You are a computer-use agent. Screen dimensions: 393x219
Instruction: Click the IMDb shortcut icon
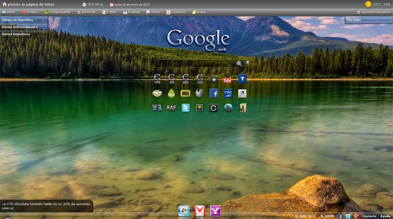click(x=185, y=93)
